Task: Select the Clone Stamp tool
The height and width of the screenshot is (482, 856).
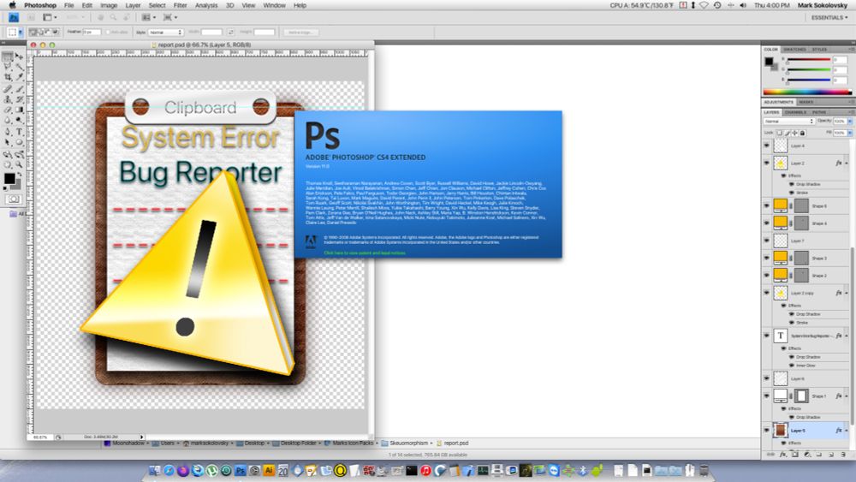Action: [x=8, y=99]
